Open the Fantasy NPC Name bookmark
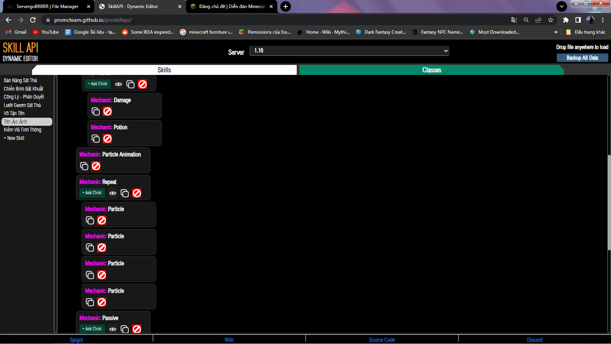 click(438, 32)
